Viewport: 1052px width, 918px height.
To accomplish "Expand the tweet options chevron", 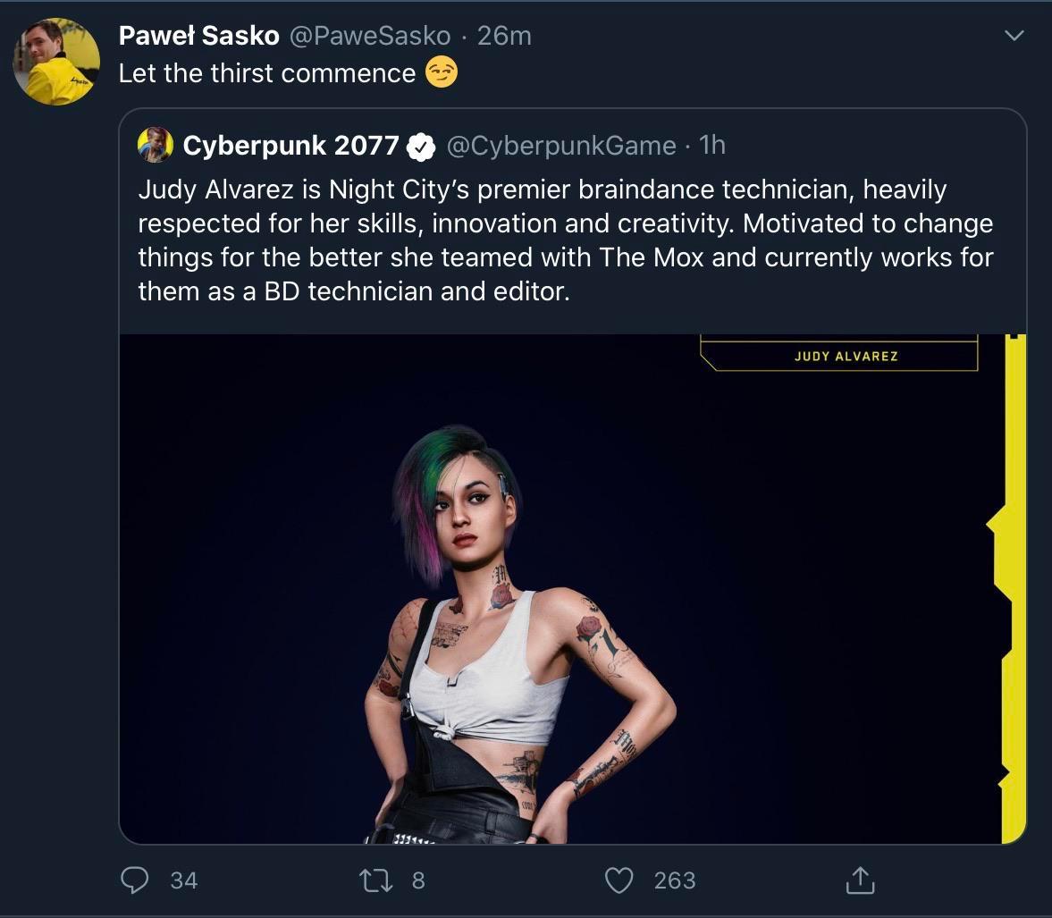I will 1014,36.
